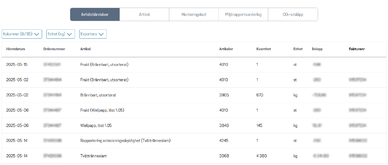
Task: Click the Belopp column header
Action: point(317,49)
